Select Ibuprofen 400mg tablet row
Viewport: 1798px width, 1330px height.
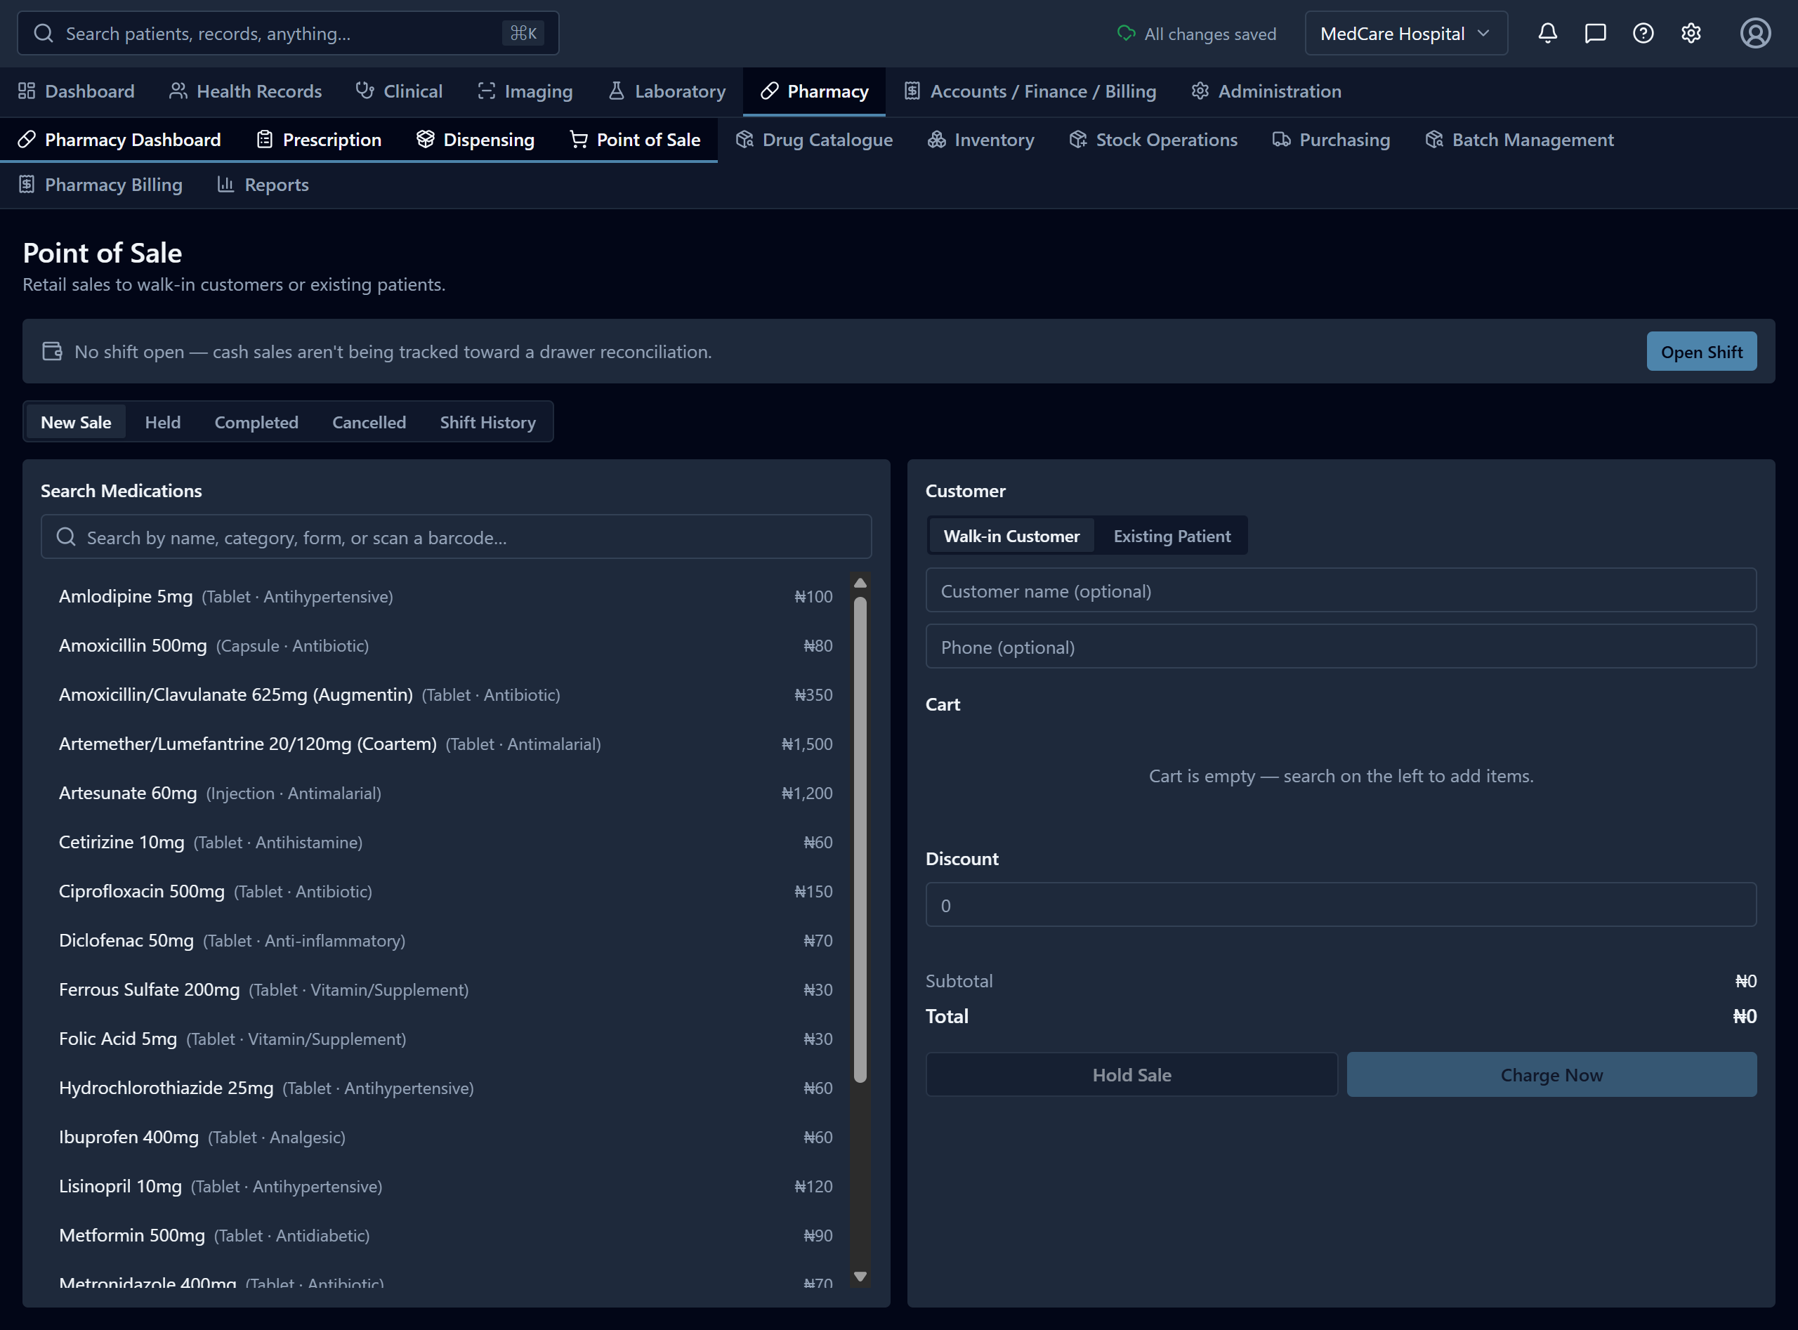tap(445, 1137)
